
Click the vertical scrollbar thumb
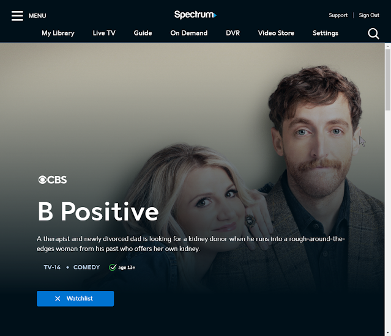tap(388, 79)
